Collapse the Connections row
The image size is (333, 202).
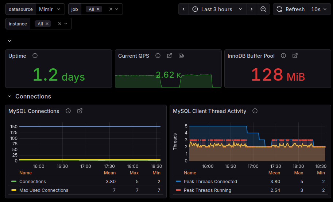9,96
